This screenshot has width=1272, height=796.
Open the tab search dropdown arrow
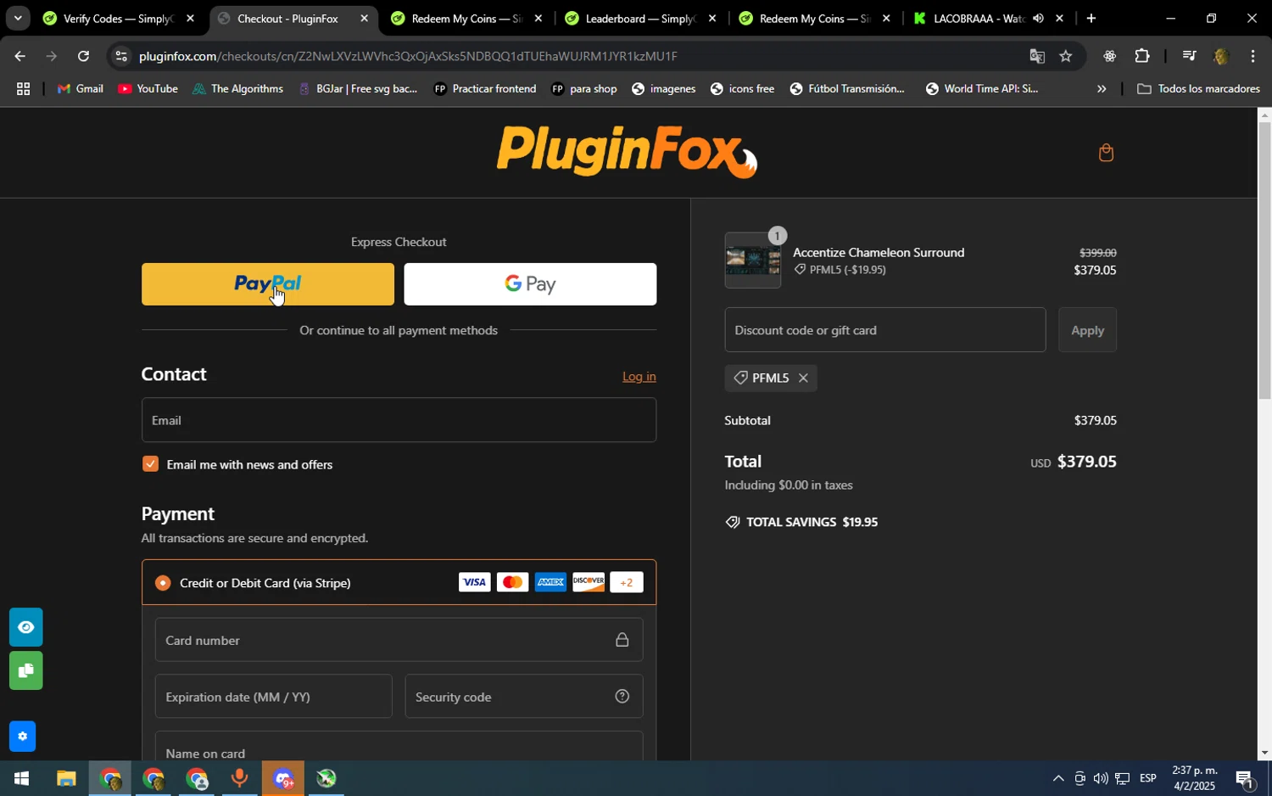pyautogui.click(x=17, y=19)
